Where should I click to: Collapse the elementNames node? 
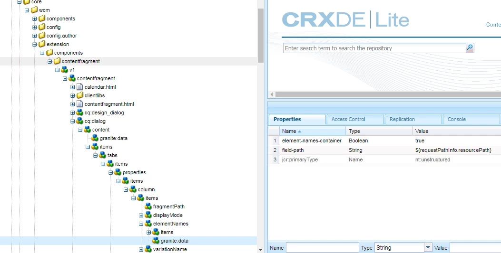point(141,224)
